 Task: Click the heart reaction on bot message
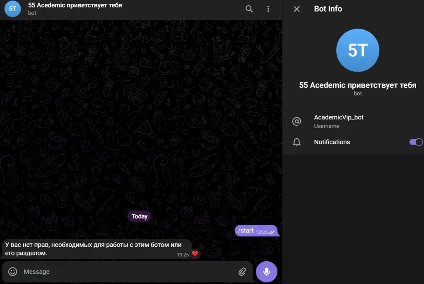pos(195,254)
